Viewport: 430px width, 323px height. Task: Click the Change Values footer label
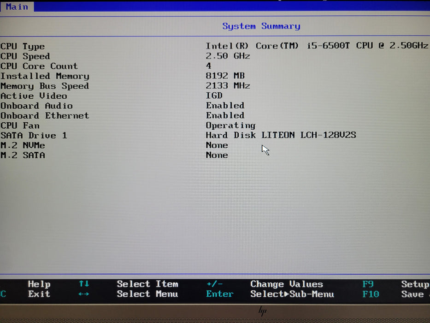click(x=287, y=284)
